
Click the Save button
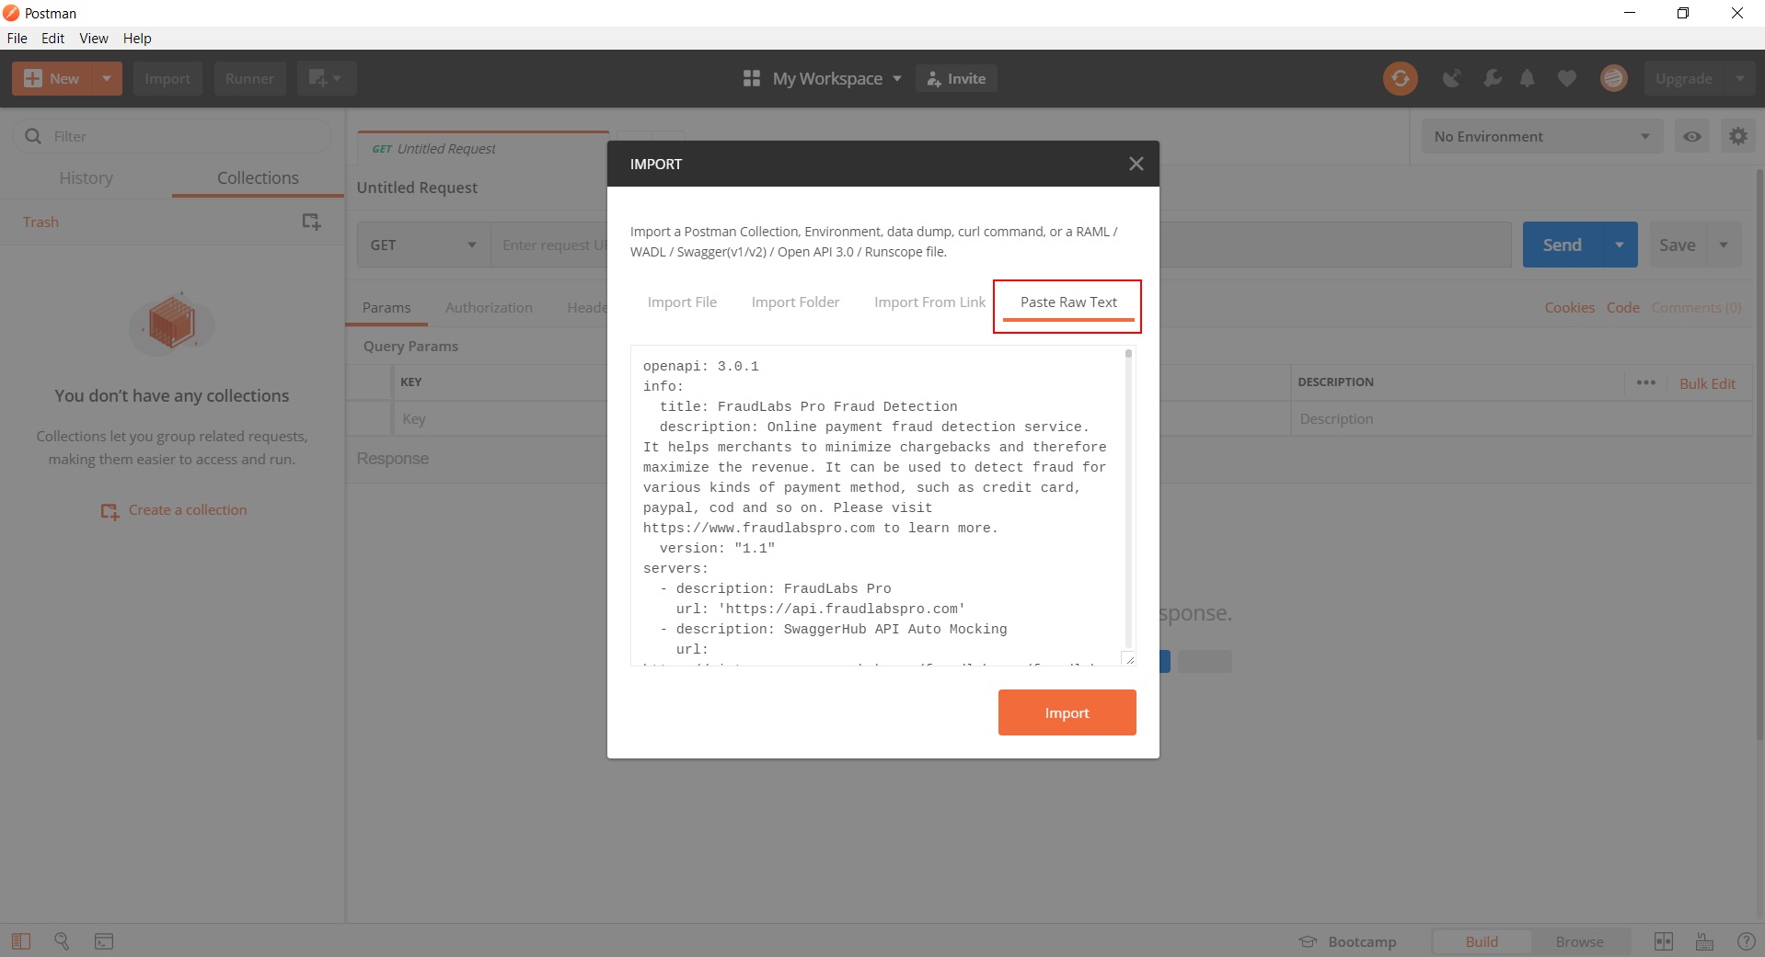1677,245
